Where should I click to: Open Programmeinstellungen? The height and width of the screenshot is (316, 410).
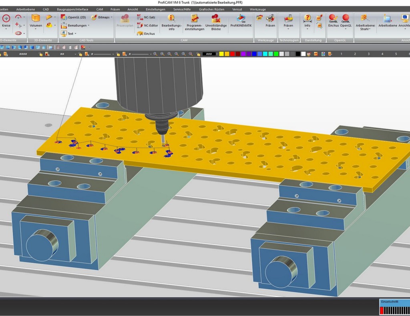[x=194, y=23]
